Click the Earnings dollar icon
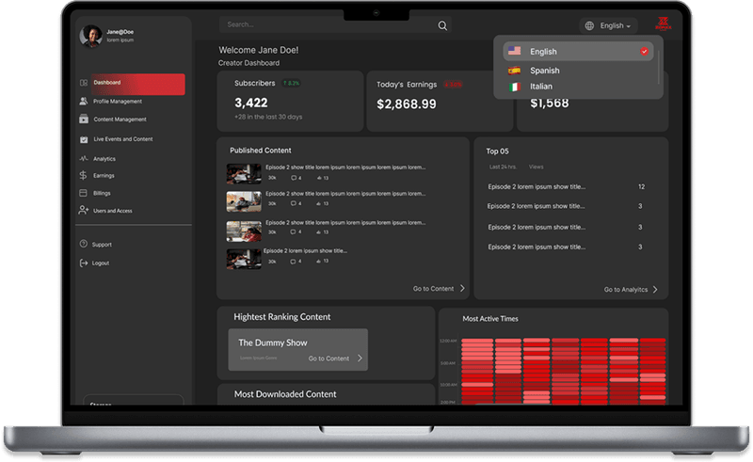753x462 pixels. [83, 175]
